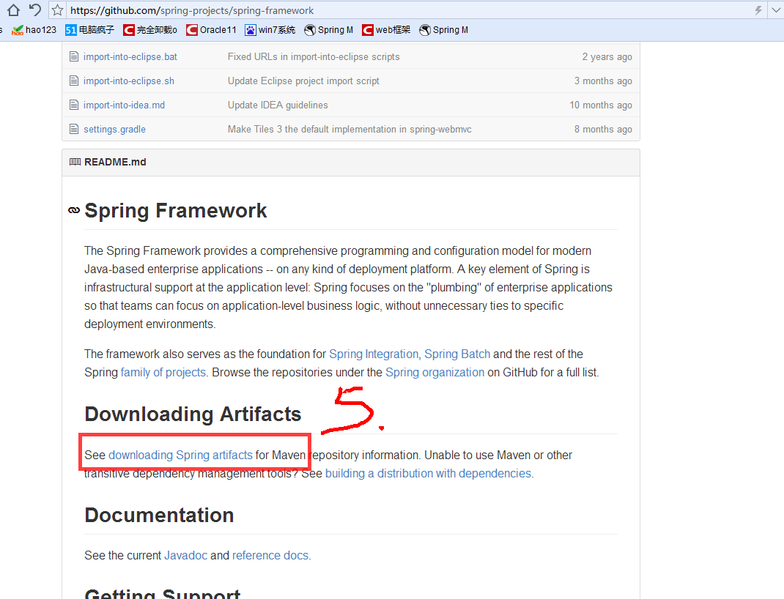Open 'downloading Spring artifacts' link
The width and height of the screenshot is (784, 599).
coord(180,455)
